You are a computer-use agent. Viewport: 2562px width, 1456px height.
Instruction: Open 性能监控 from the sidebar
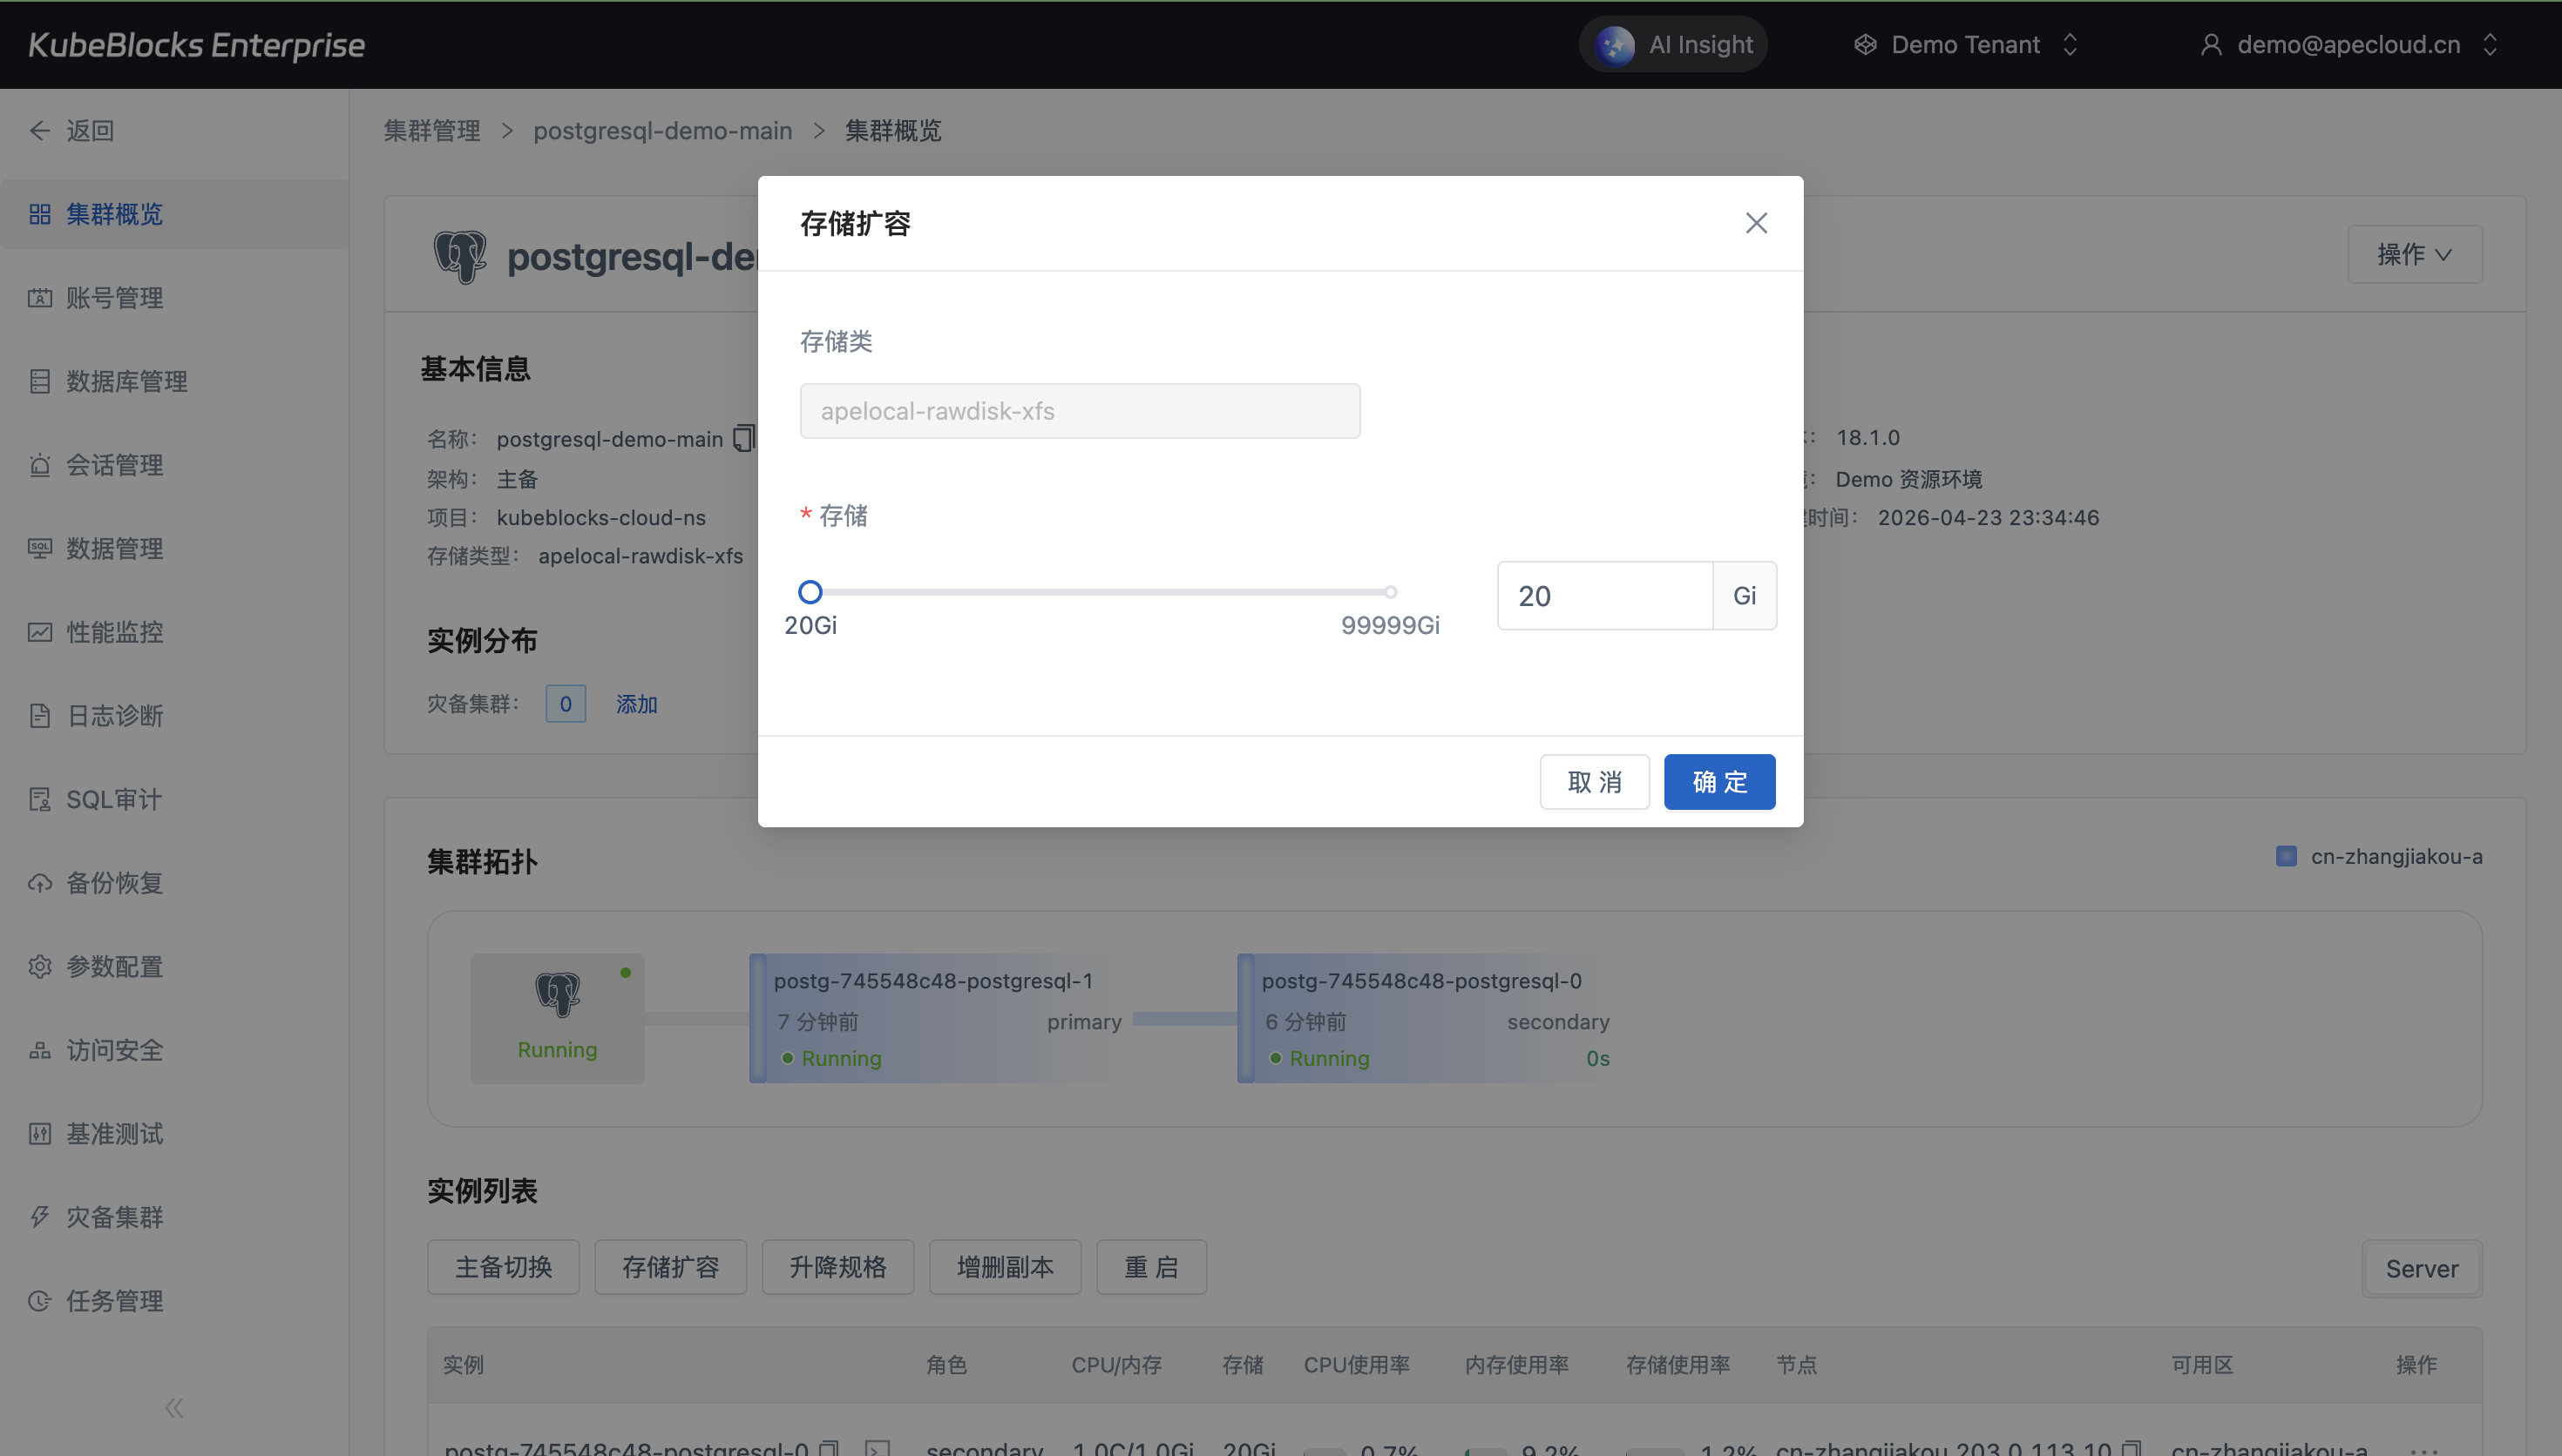(114, 632)
